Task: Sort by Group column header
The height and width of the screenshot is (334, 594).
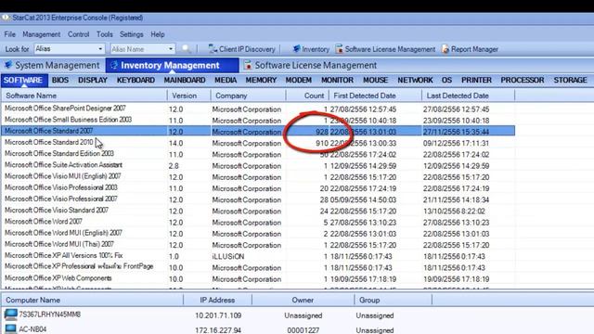Action: pos(393,300)
